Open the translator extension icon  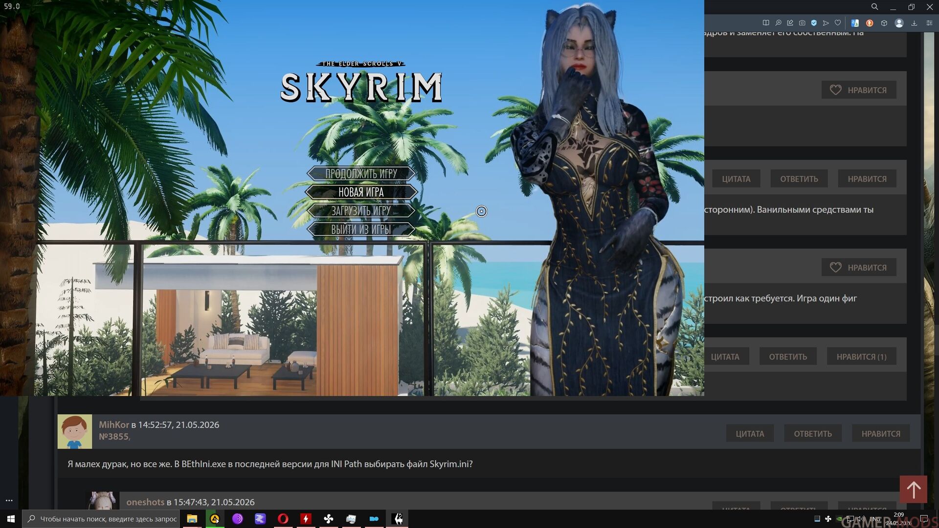[x=855, y=23]
